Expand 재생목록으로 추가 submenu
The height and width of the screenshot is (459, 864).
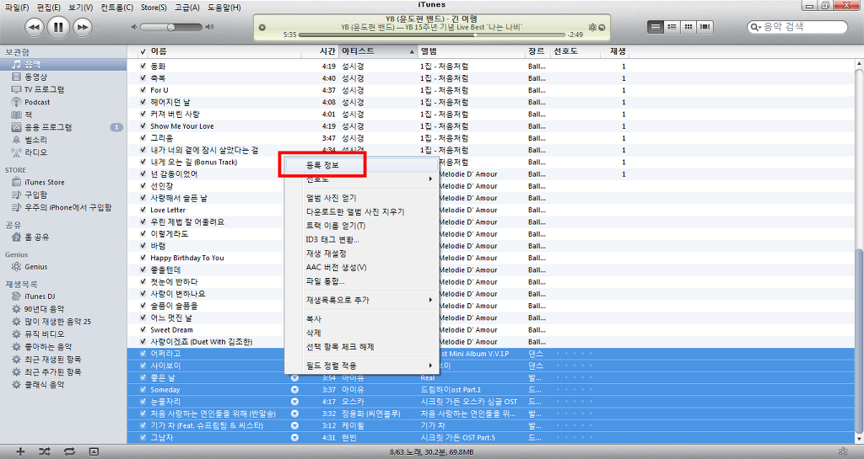pyautogui.click(x=361, y=300)
